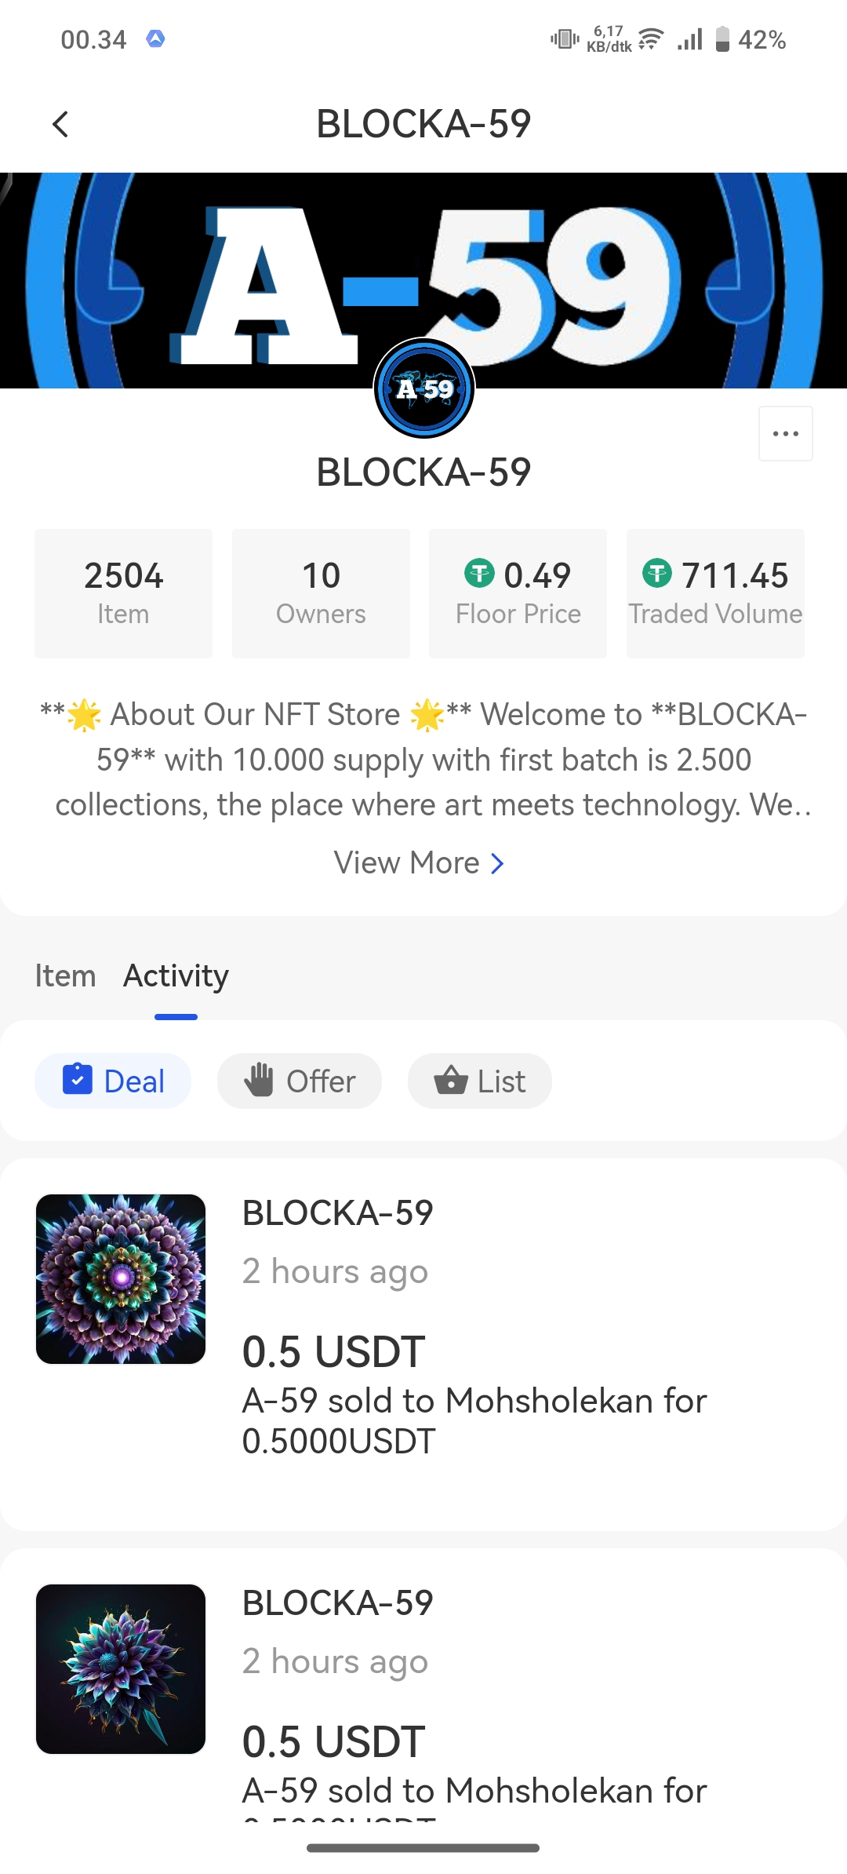Select the Deal activity filter
This screenshot has height=1874, width=847.
[113, 1081]
